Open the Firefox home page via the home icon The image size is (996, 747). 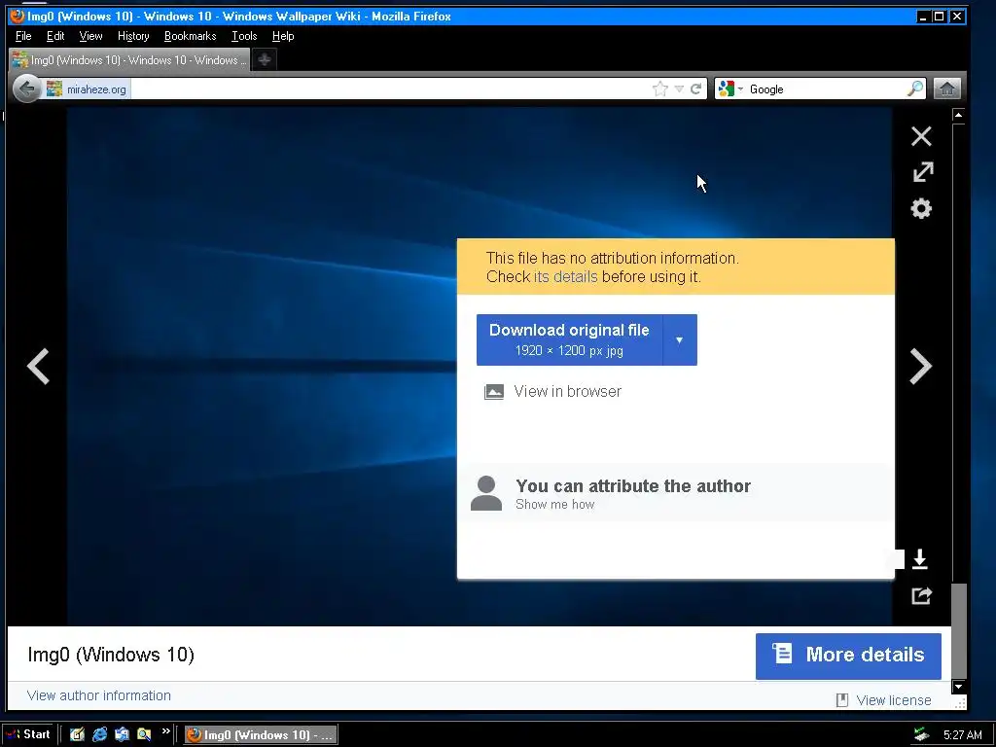coord(947,89)
